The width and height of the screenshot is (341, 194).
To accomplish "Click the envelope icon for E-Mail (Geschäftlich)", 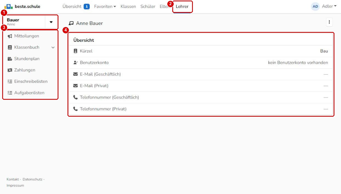I will [75, 74].
